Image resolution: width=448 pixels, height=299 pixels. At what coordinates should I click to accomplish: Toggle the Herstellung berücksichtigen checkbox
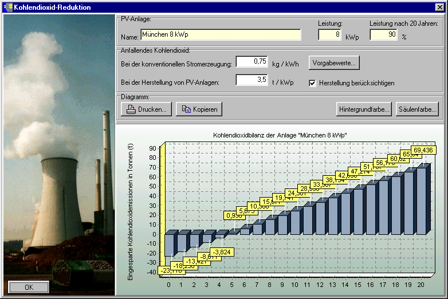tap(312, 83)
